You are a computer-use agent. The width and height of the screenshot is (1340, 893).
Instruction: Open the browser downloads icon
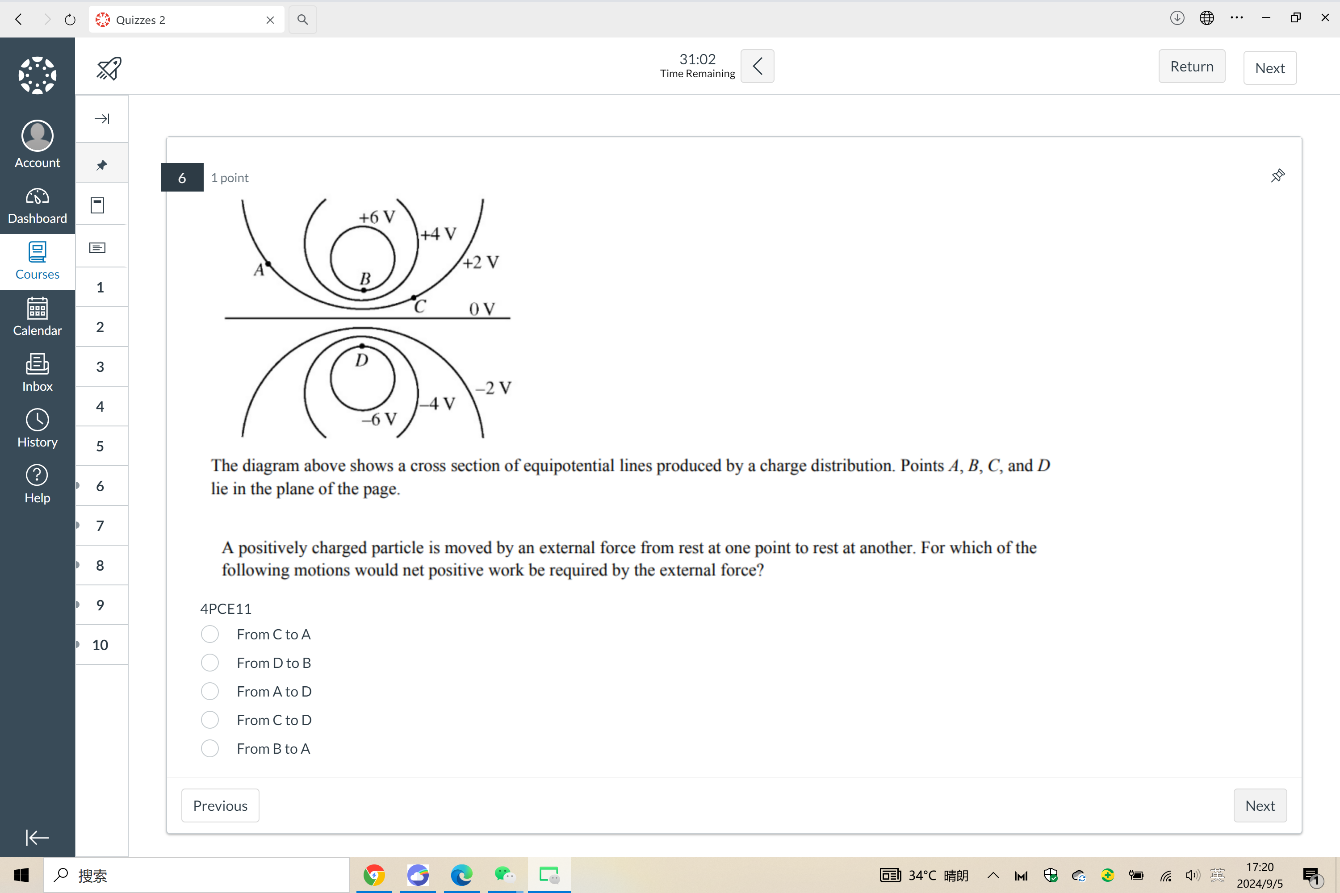[1177, 18]
